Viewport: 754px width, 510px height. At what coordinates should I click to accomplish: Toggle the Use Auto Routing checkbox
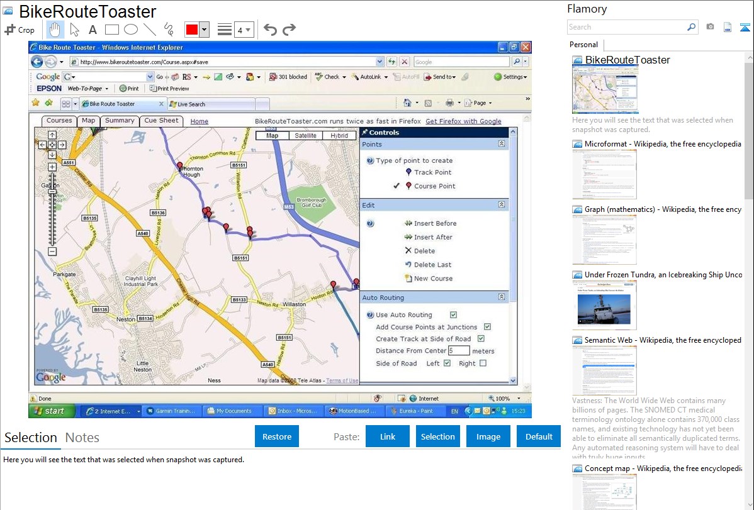coord(453,315)
